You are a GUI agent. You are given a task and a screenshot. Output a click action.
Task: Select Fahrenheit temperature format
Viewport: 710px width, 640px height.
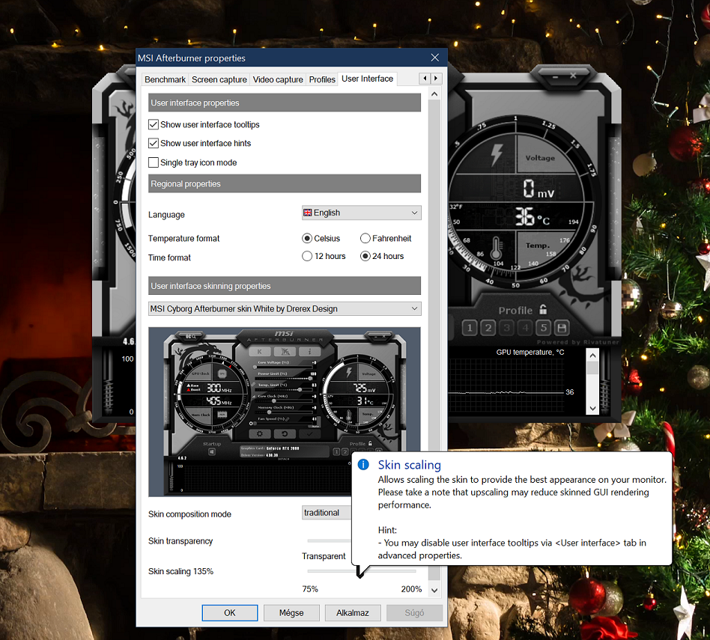(x=365, y=238)
